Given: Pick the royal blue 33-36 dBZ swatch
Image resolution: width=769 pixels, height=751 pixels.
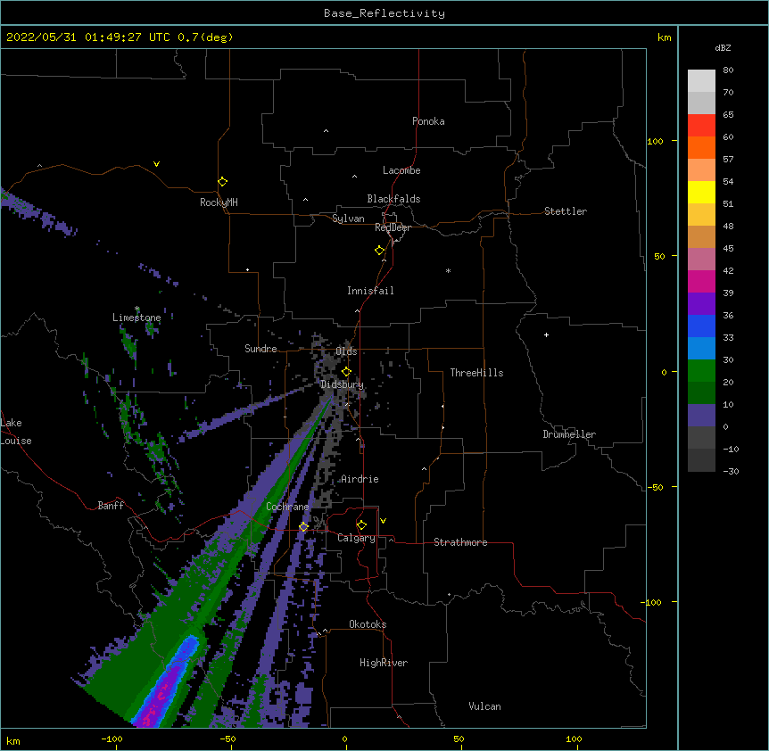Looking at the screenshot, I should coord(701,326).
